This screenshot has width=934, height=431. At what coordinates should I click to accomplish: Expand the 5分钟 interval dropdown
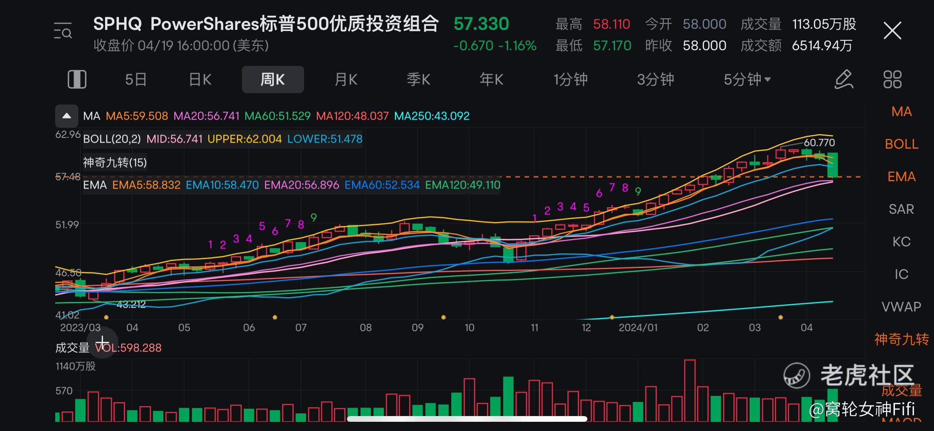coord(747,79)
